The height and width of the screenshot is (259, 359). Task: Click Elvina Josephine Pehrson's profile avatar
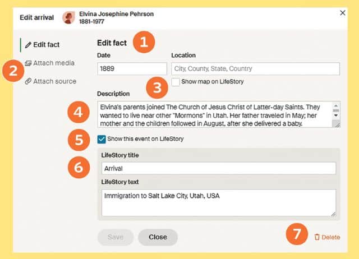[68, 17]
